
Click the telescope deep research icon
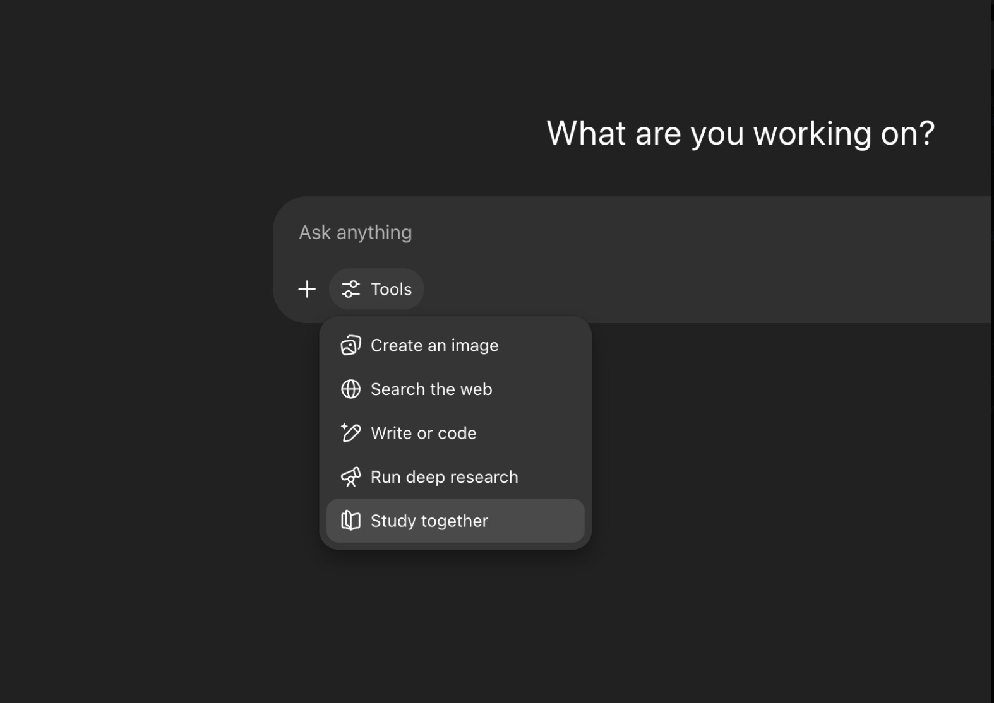[x=350, y=477]
